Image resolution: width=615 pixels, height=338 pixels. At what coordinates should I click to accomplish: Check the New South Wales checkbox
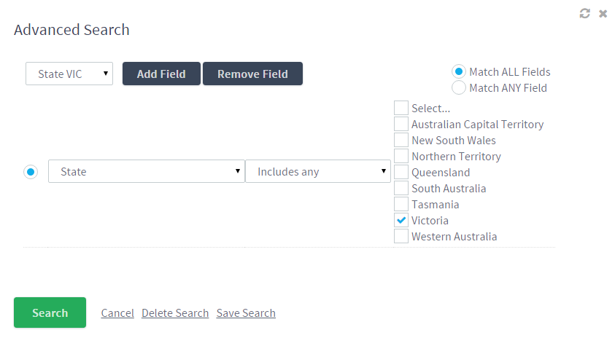[x=401, y=140]
